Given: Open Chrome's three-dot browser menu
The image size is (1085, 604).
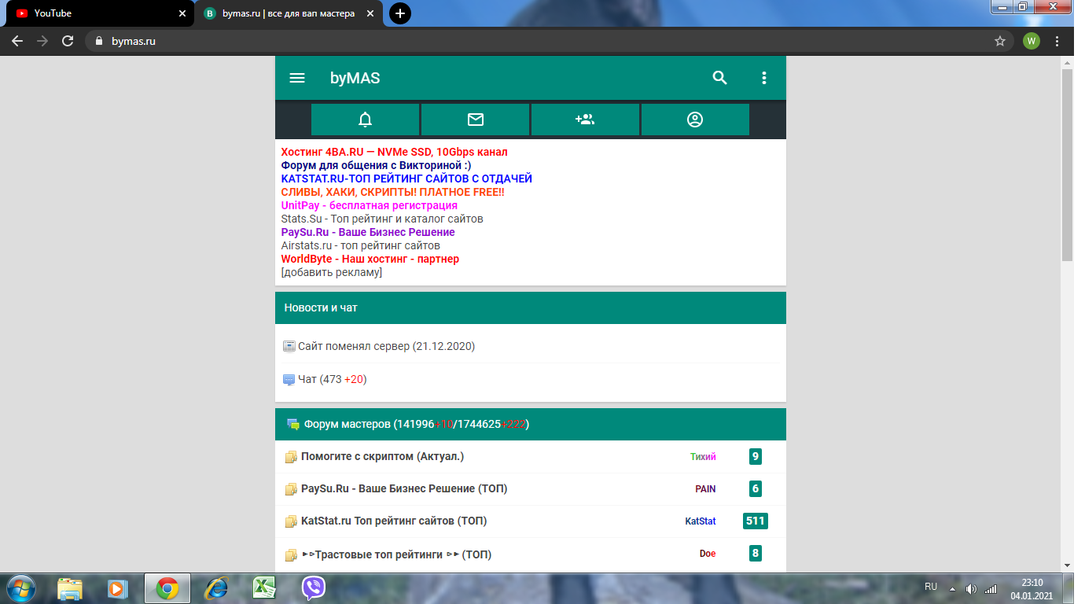Looking at the screenshot, I should coord(1057,41).
